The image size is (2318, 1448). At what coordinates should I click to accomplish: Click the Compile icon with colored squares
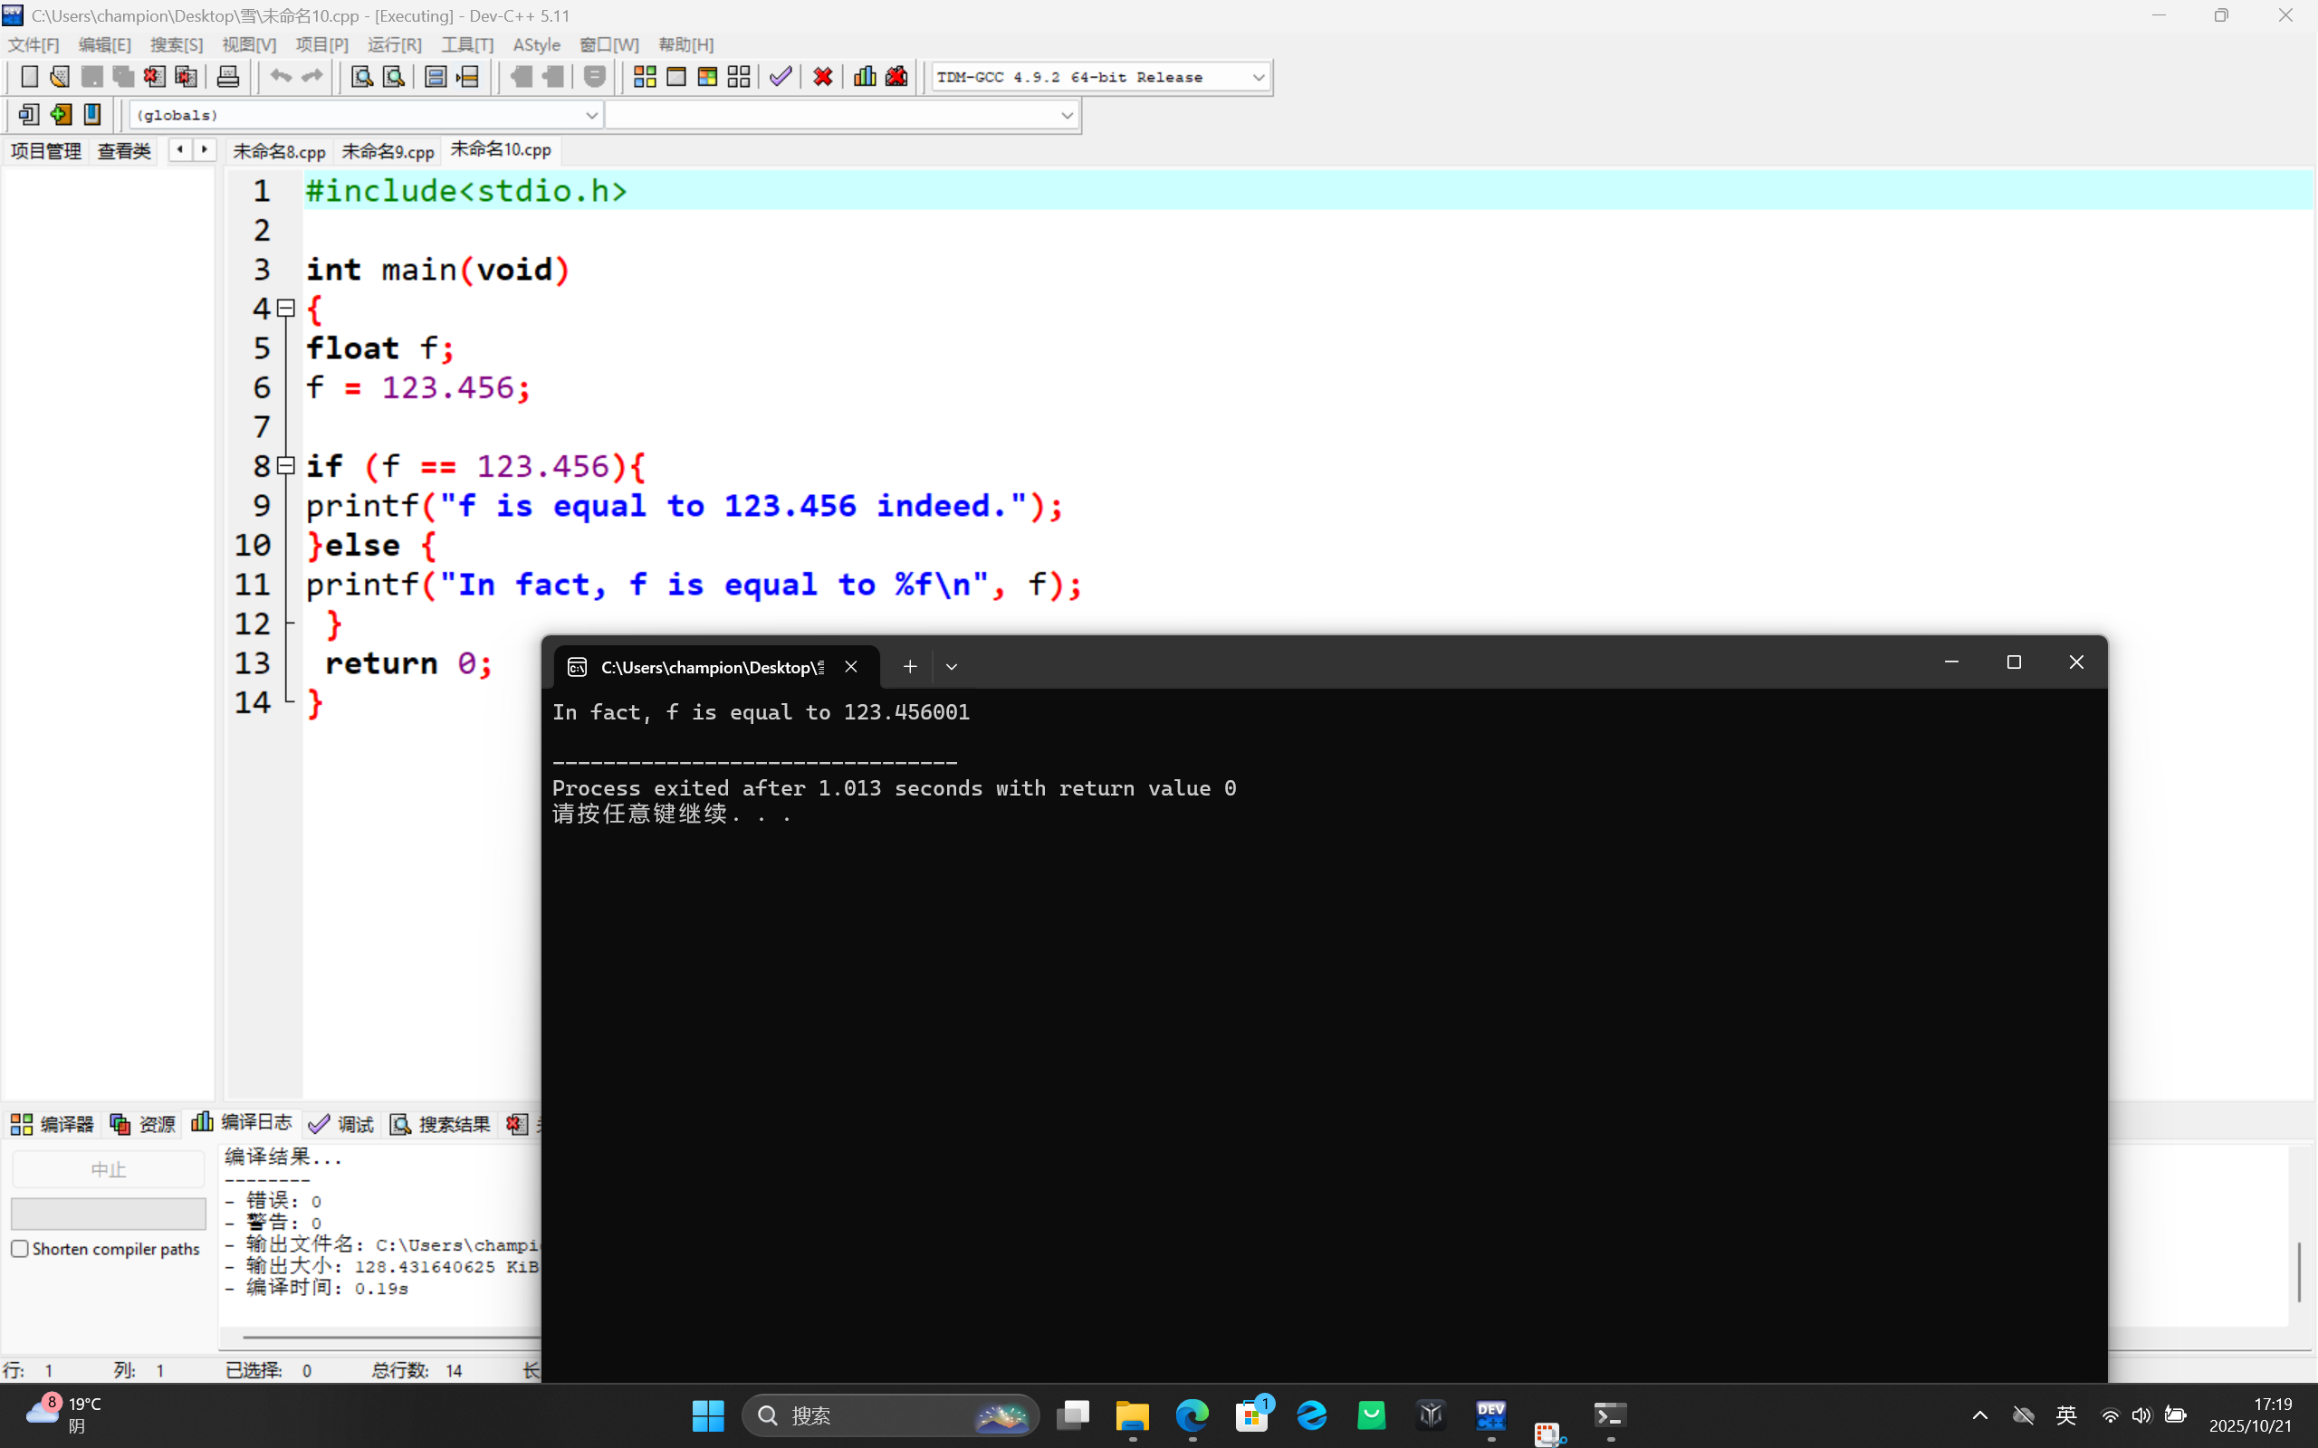[x=645, y=77]
